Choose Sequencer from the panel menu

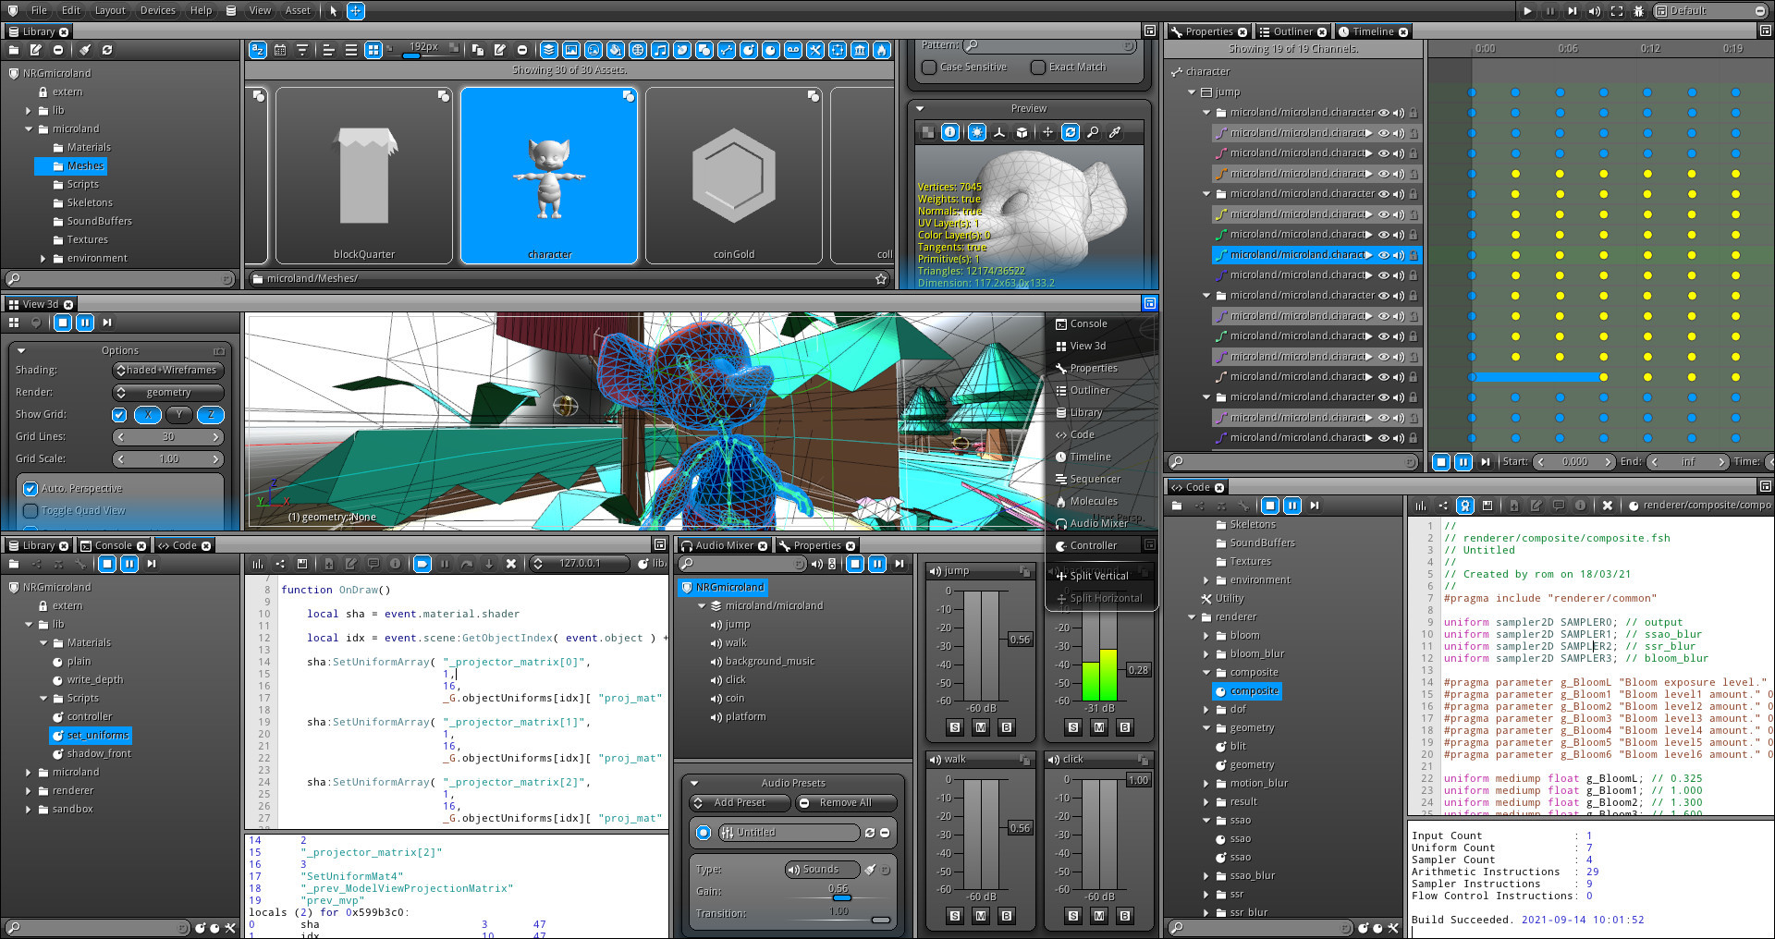1095,479
